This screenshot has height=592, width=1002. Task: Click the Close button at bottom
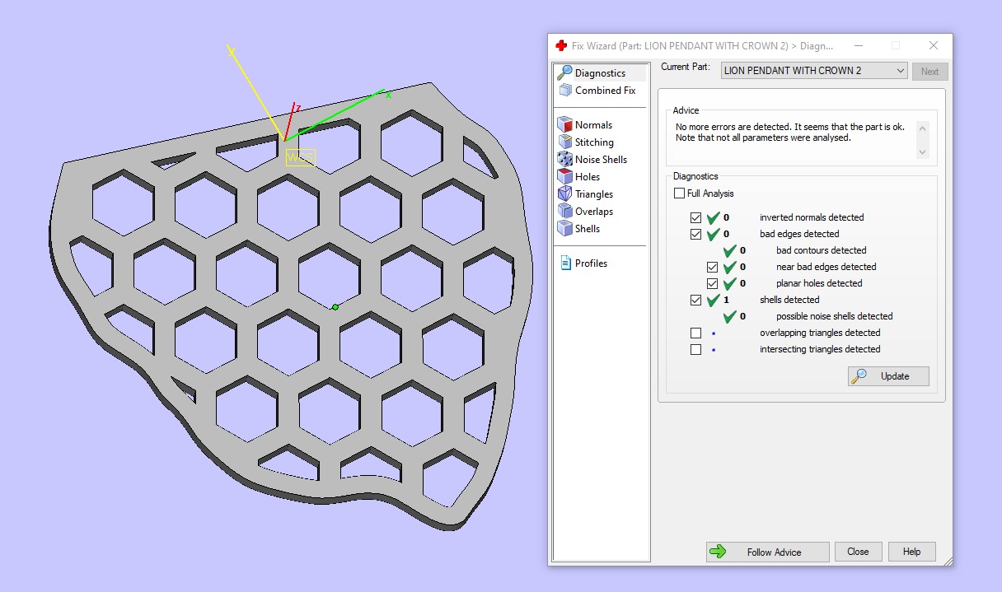[858, 552]
